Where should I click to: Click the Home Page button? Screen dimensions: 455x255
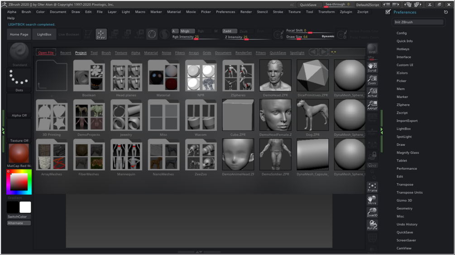click(19, 34)
